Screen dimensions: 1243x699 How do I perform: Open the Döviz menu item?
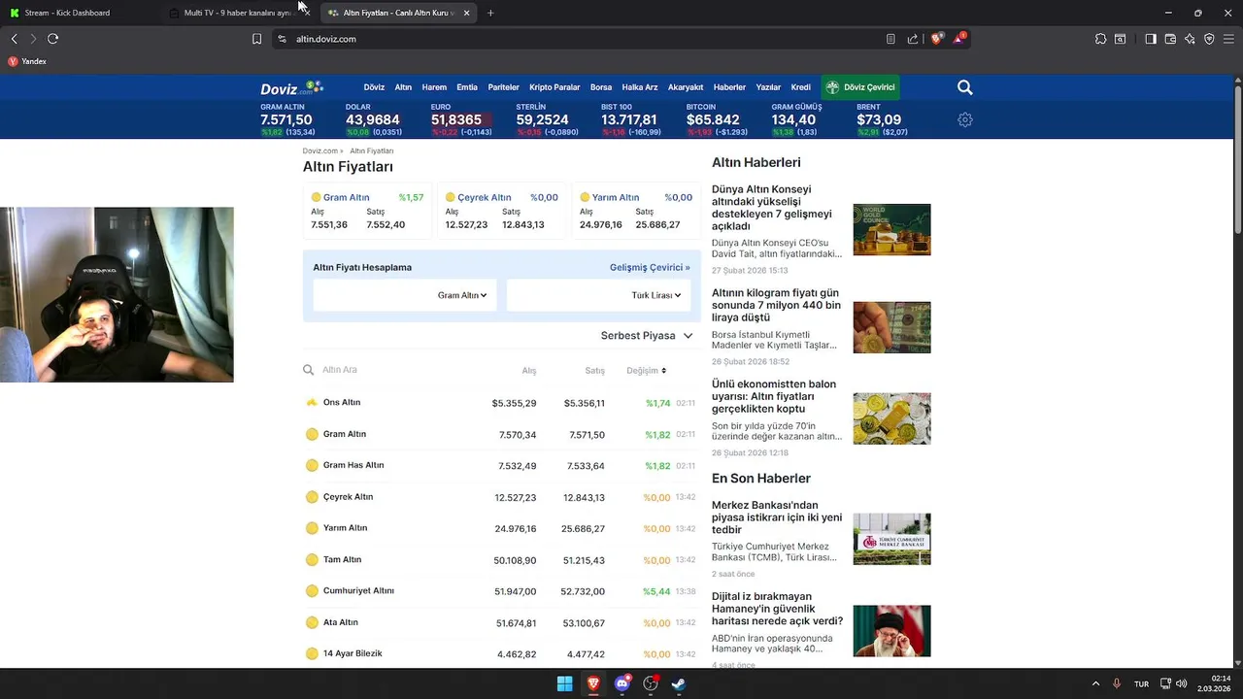374,87
